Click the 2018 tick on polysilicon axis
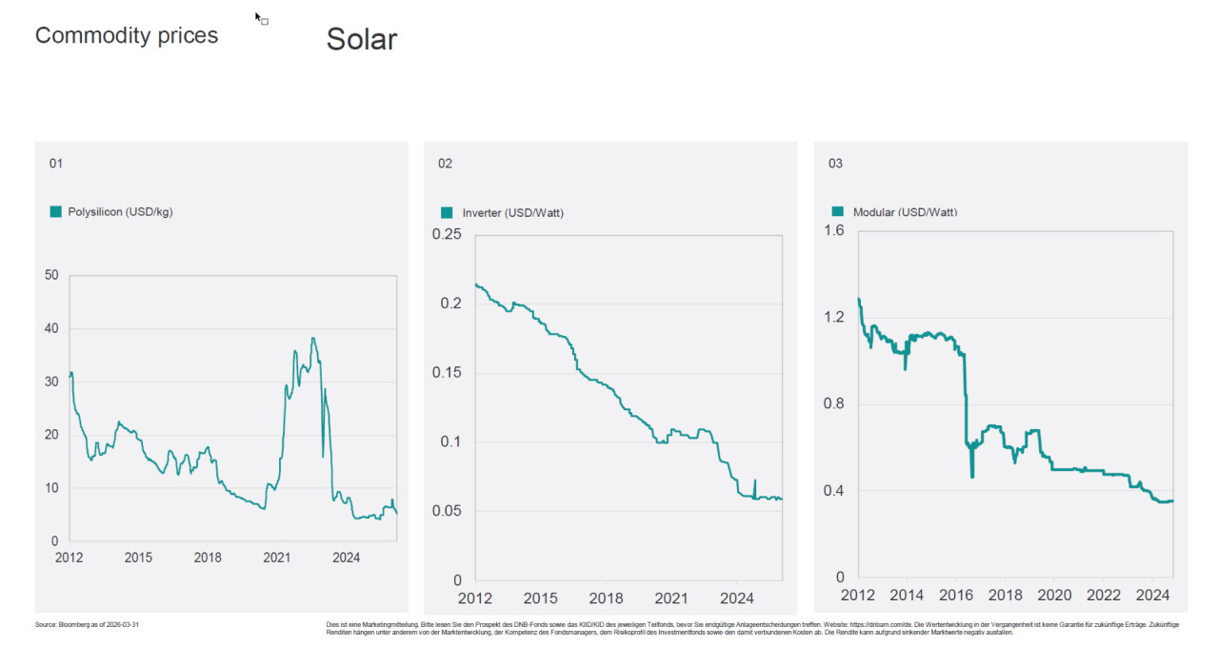 coord(208,557)
